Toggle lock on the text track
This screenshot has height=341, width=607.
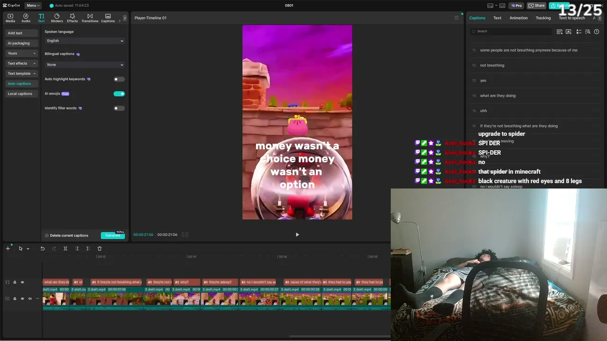pos(15,282)
